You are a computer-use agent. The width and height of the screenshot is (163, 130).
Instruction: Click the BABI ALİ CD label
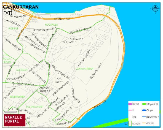click(12, 67)
